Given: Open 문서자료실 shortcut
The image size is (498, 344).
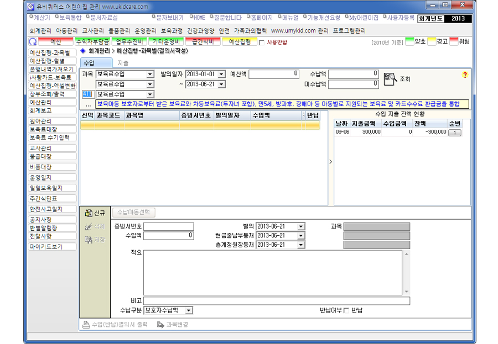Looking at the screenshot, I should [102, 18].
